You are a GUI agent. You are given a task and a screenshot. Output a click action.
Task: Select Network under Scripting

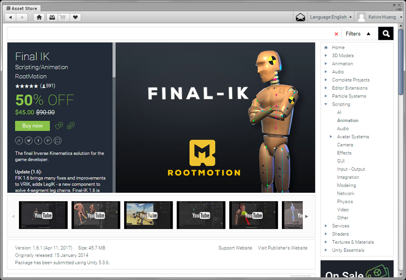pyautogui.click(x=346, y=193)
